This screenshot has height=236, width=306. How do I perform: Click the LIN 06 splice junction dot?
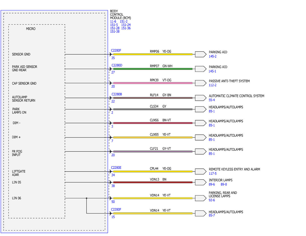point(87,198)
